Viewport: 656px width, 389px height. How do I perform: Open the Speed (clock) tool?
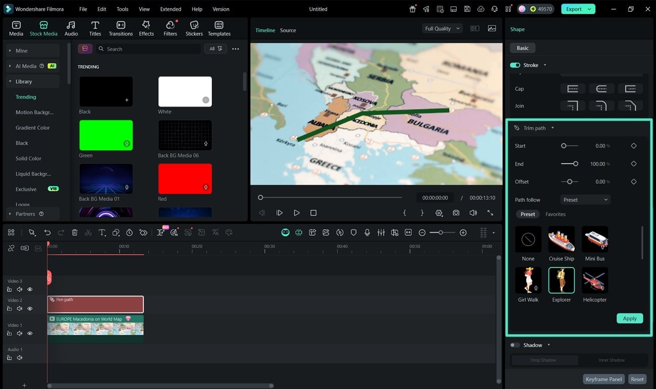point(130,233)
